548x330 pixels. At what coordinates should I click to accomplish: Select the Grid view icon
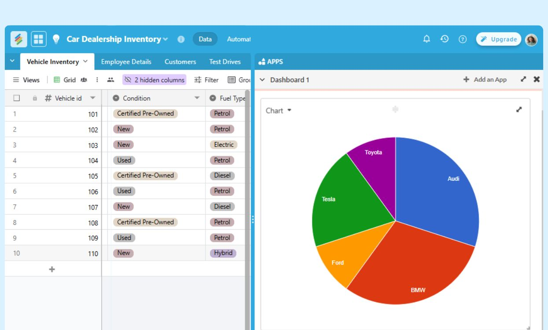57,80
